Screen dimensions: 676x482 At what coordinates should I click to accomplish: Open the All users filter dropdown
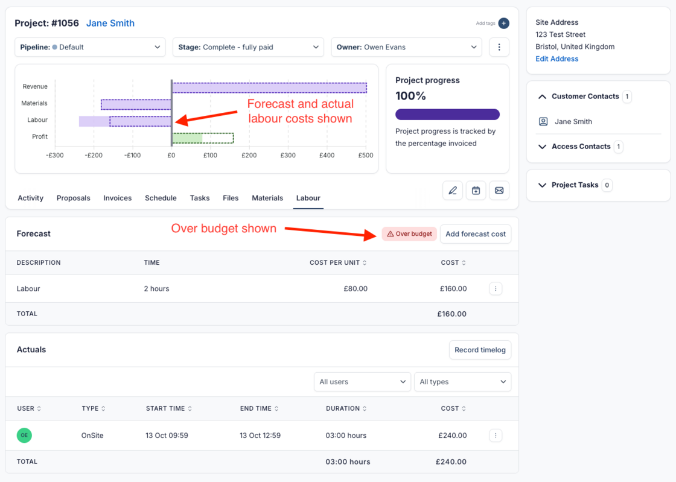pos(362,382)
